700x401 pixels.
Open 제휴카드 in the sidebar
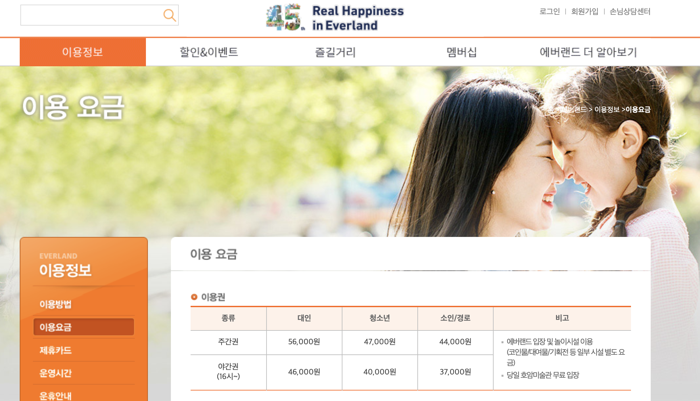pos(56,350)
